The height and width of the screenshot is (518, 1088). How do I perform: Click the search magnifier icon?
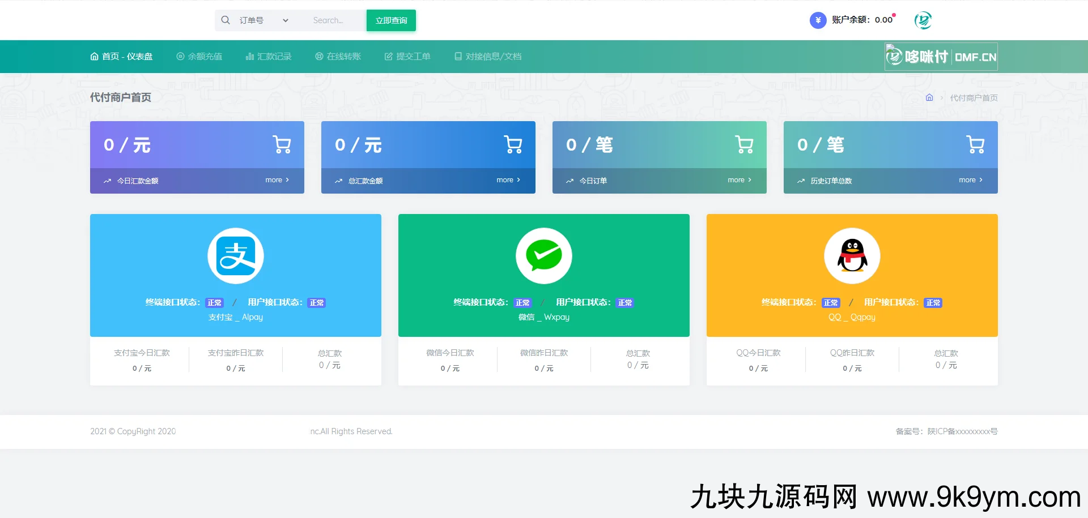coord(226,20)
